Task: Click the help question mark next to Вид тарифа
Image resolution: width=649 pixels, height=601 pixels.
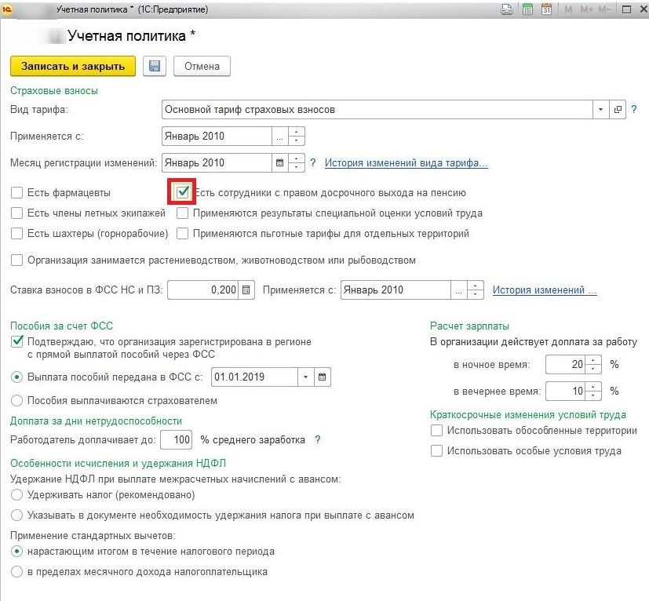Action: pos(633,110)
